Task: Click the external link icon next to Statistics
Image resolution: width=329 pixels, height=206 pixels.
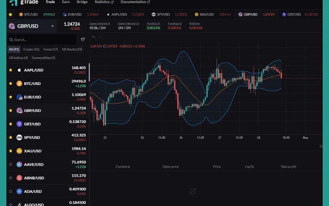Action: (112, 2)
